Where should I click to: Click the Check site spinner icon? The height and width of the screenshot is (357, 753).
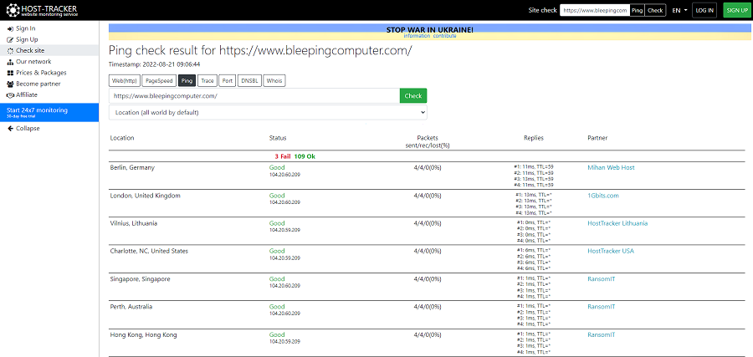coord(11,51)
